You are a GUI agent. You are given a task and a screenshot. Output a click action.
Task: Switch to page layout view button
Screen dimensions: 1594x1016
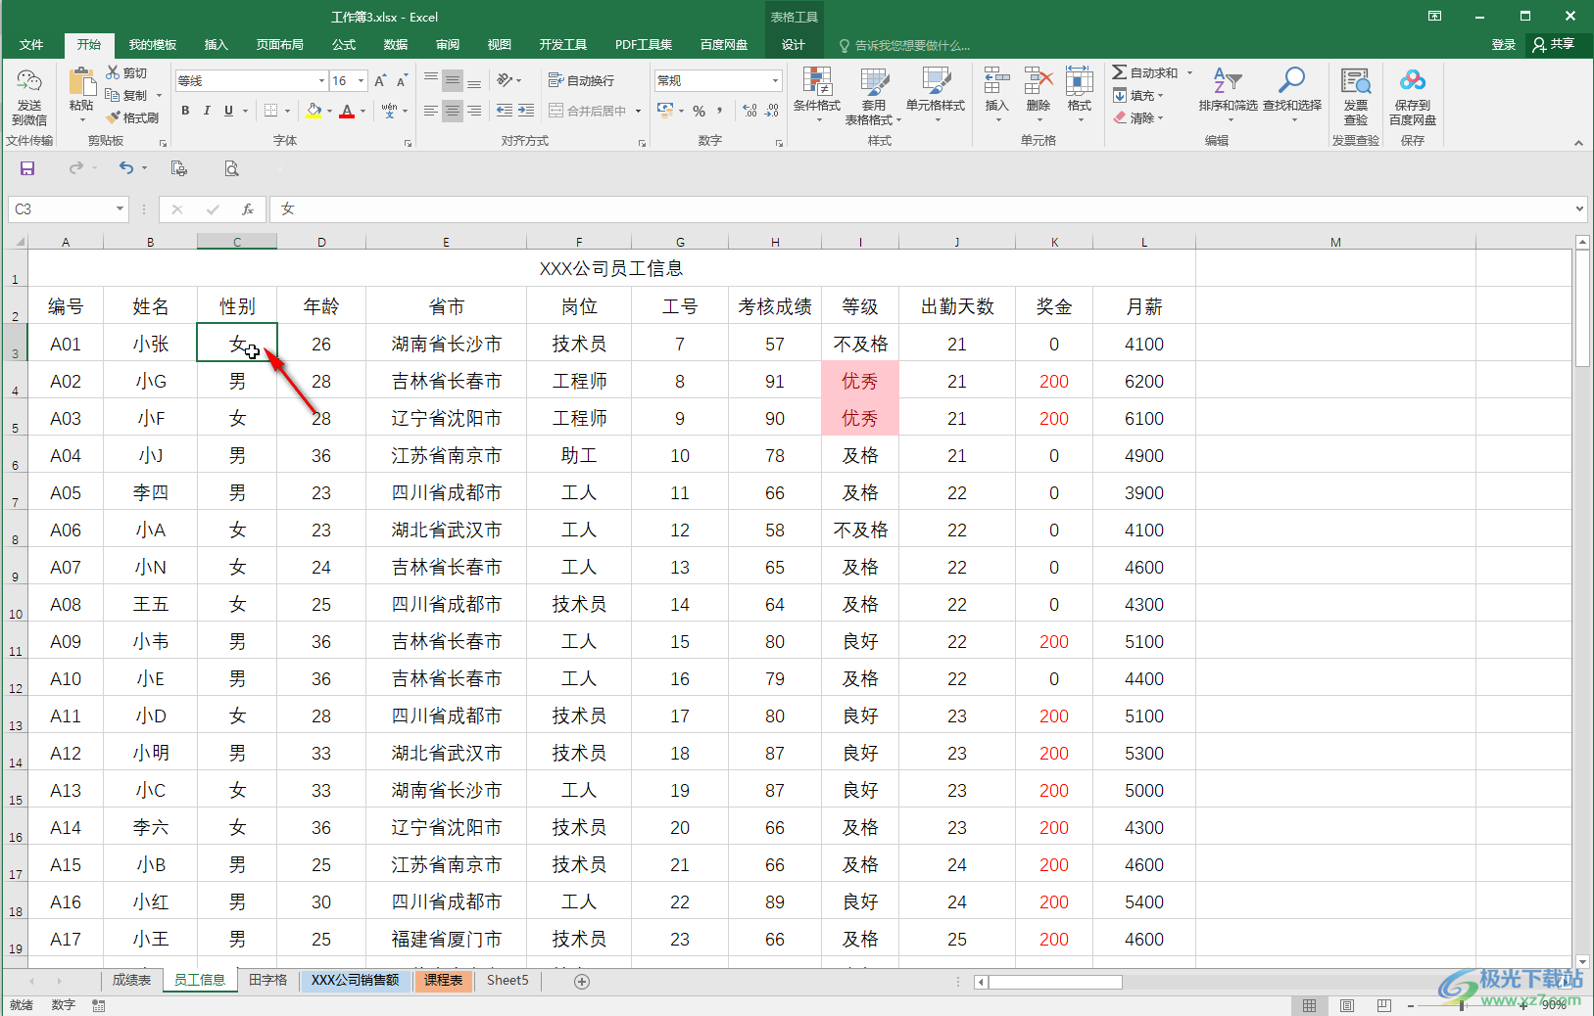[x=1347, y=1005]
